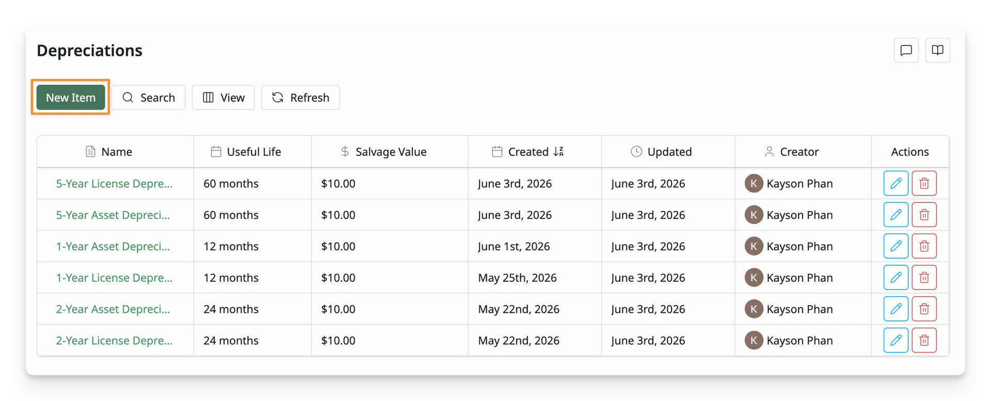Edit the 5-Year License Depreciation row
The image size is (991, 401).
pos(896,183)
